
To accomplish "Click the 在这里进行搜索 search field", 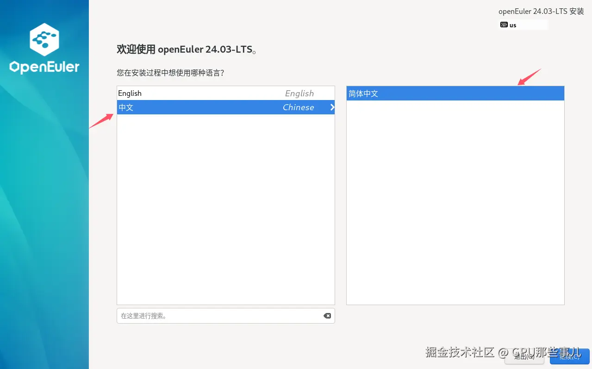I will [x=208, y=315].
